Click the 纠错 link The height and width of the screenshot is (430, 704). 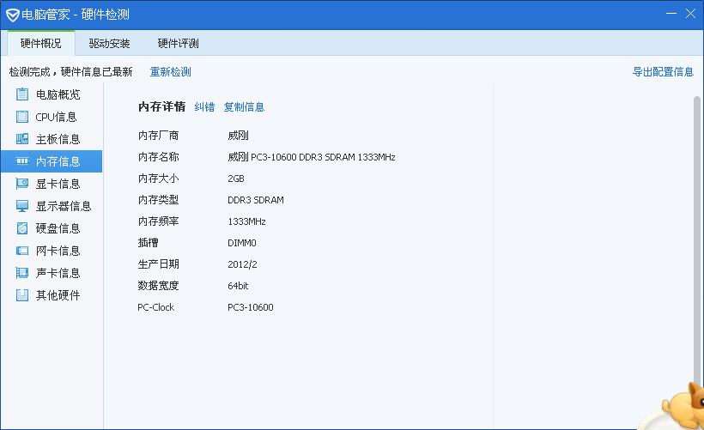point(204,106)
